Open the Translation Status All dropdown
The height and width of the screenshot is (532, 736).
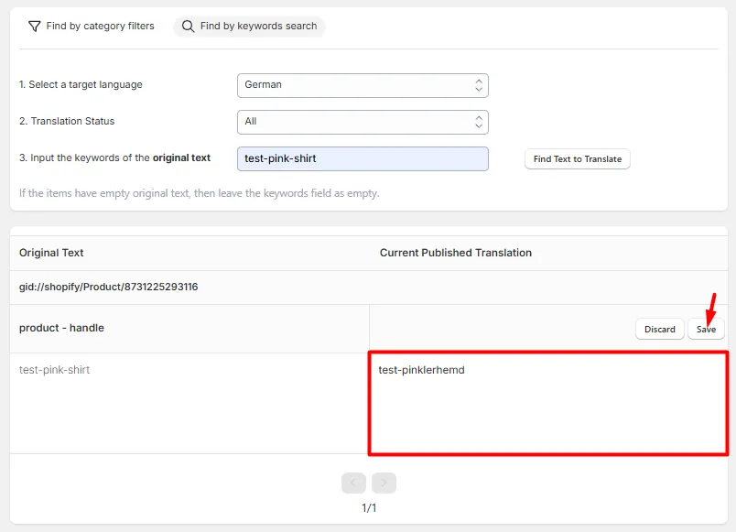[363, 122]
